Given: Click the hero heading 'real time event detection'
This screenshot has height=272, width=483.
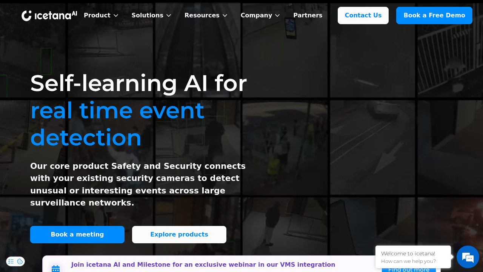Looking at the screenshot, I should coord(117,124).
